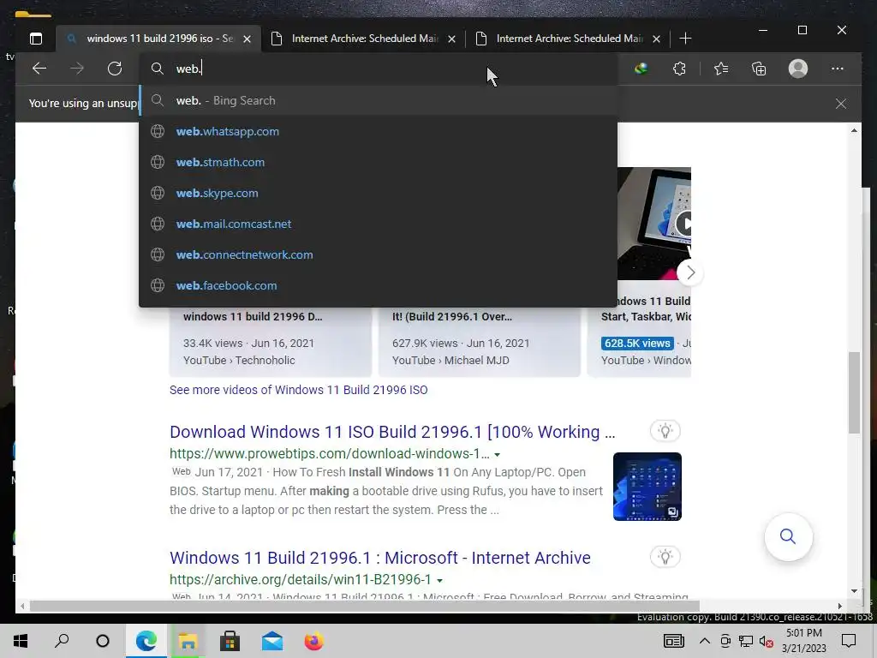This screenshot has height=658, width=877.
Task: Open the user profile avatar
Action: point(798,69)
